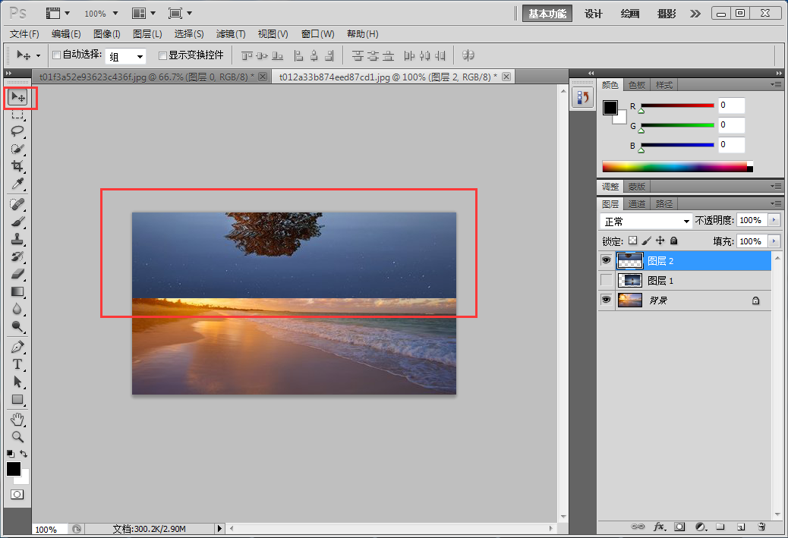Click the R value input field

tap(731, 105)
